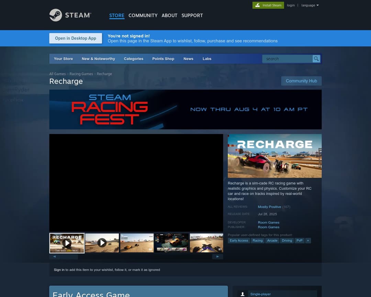Open the Room Games developer link
The width and height of the screenshot is (371, 297).
[x=269, y=222]
